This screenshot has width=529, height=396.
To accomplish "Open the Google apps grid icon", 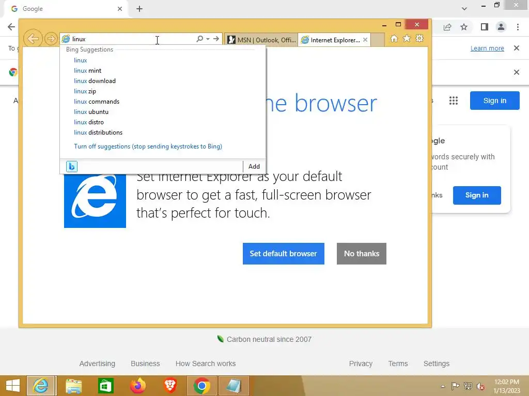I will tap(454, 101).
